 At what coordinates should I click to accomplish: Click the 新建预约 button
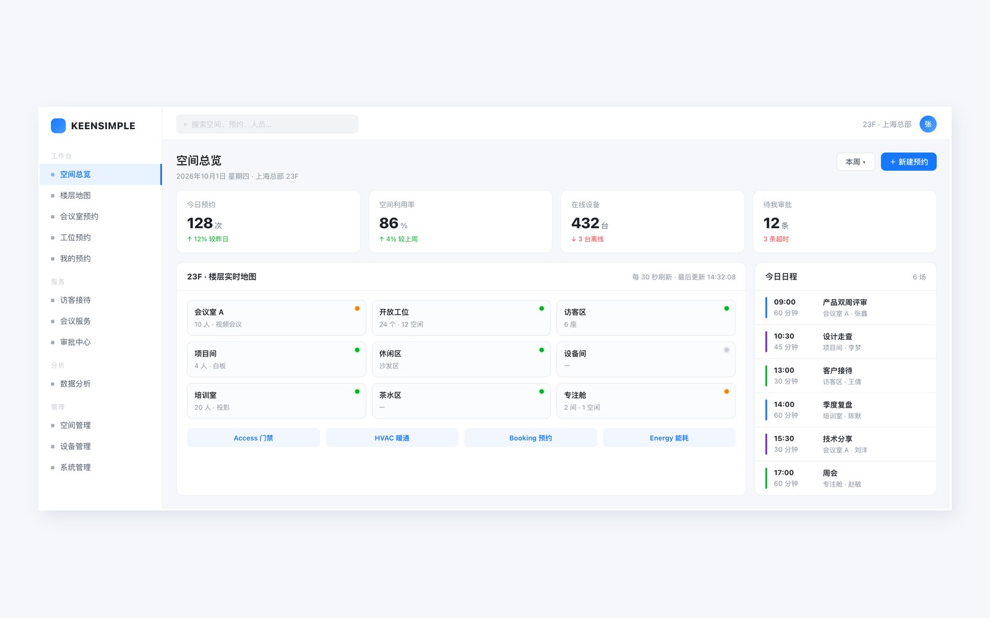[x=908, y=162]
